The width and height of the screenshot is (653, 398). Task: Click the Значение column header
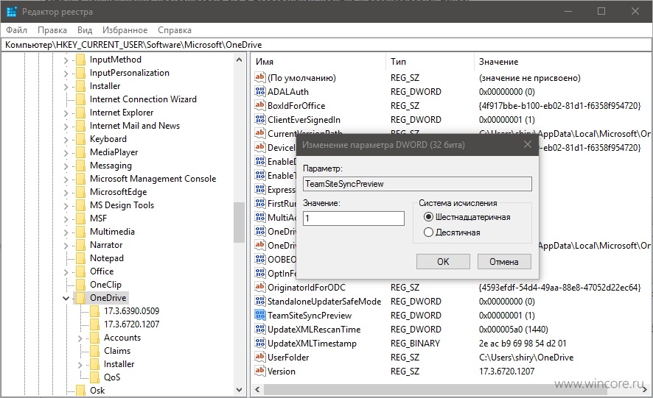(x=563, y=62)
